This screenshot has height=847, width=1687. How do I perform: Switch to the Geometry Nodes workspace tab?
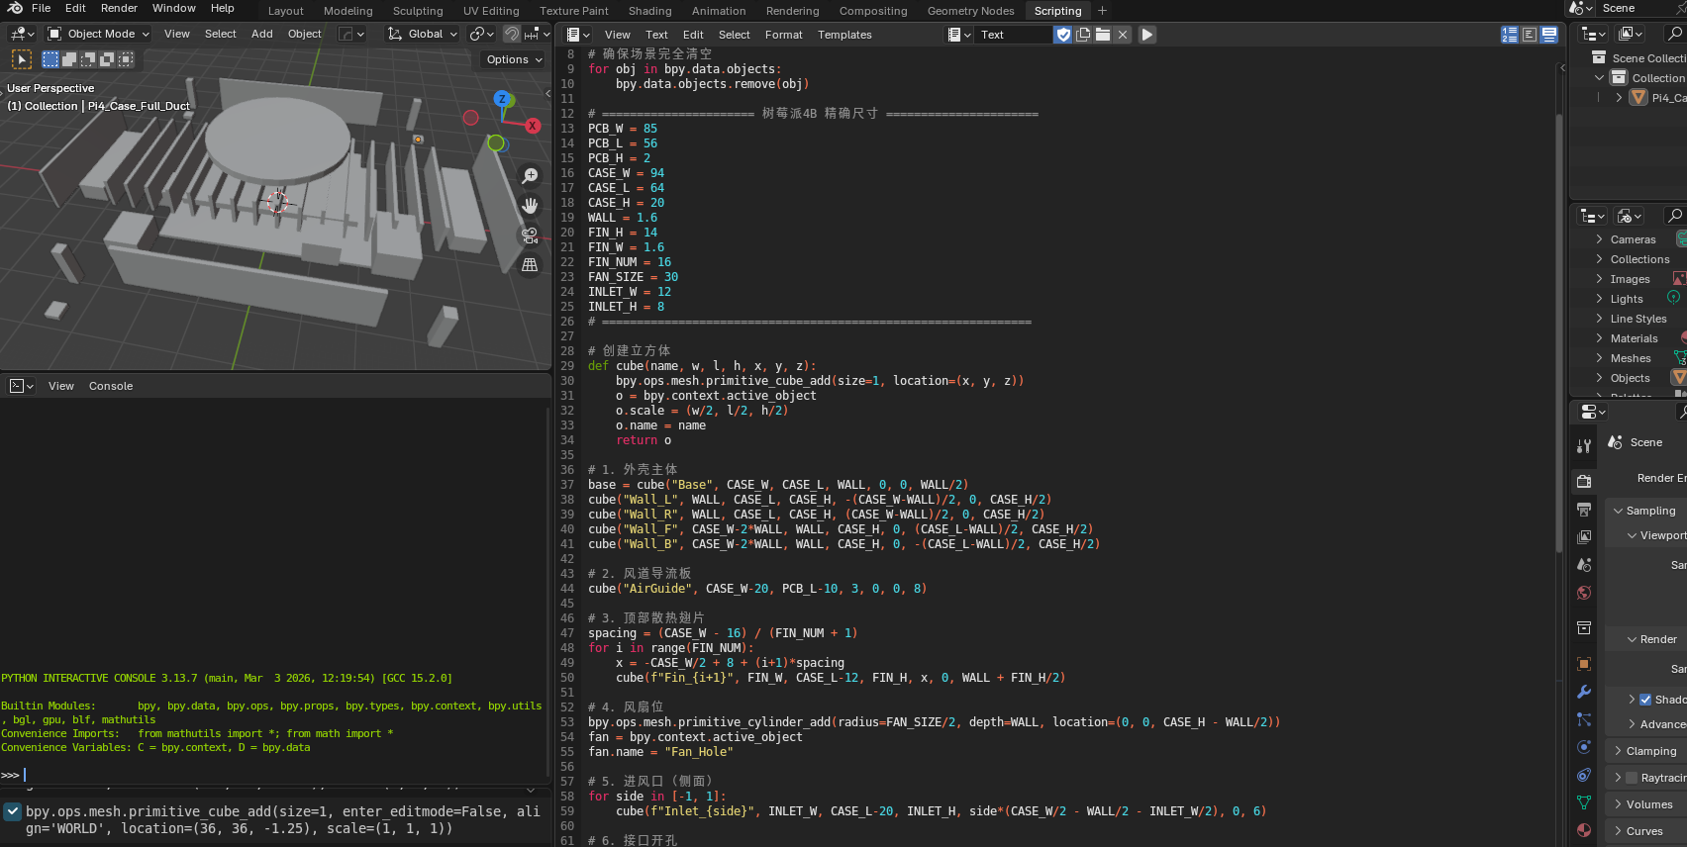(970, 11)
